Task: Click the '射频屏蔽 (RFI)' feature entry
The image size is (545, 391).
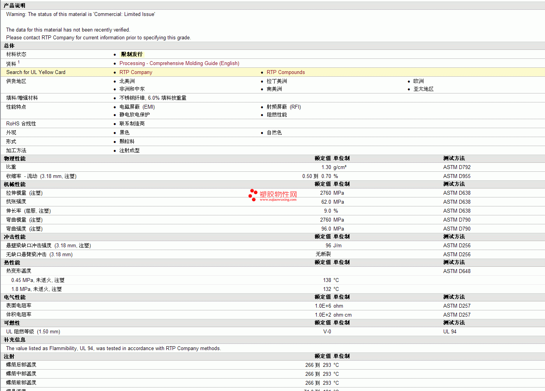Action: click(284, 107)
